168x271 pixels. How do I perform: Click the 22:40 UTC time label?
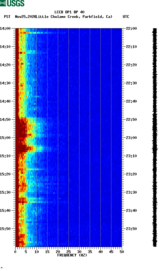(x=131, y=101)
